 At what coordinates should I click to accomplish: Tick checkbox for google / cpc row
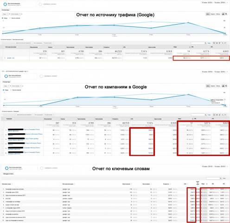[x=1, y=58]
